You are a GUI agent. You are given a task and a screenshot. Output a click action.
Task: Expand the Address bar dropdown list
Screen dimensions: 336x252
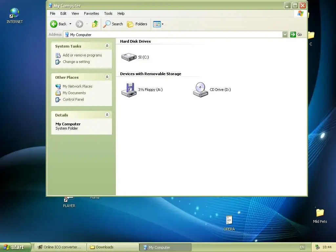click(285, 34)
